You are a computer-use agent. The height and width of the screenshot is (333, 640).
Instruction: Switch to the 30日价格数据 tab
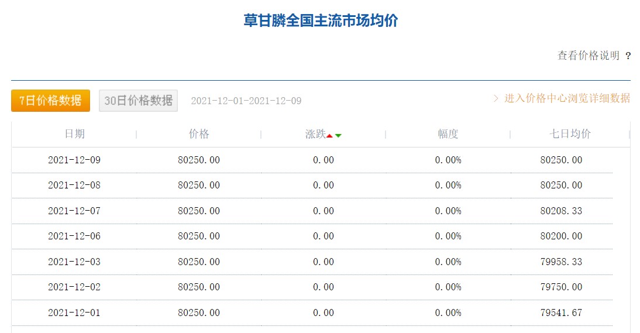[x=139, y=101]
